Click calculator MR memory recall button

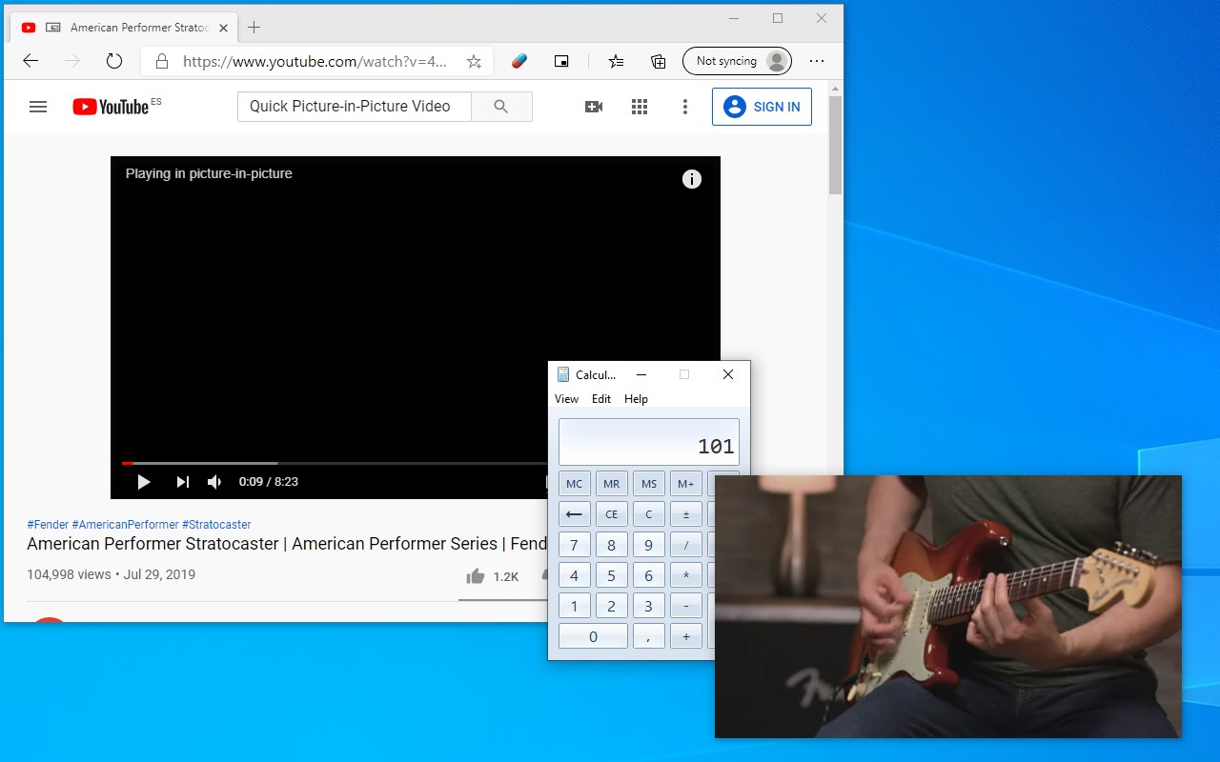coord(612,484)
